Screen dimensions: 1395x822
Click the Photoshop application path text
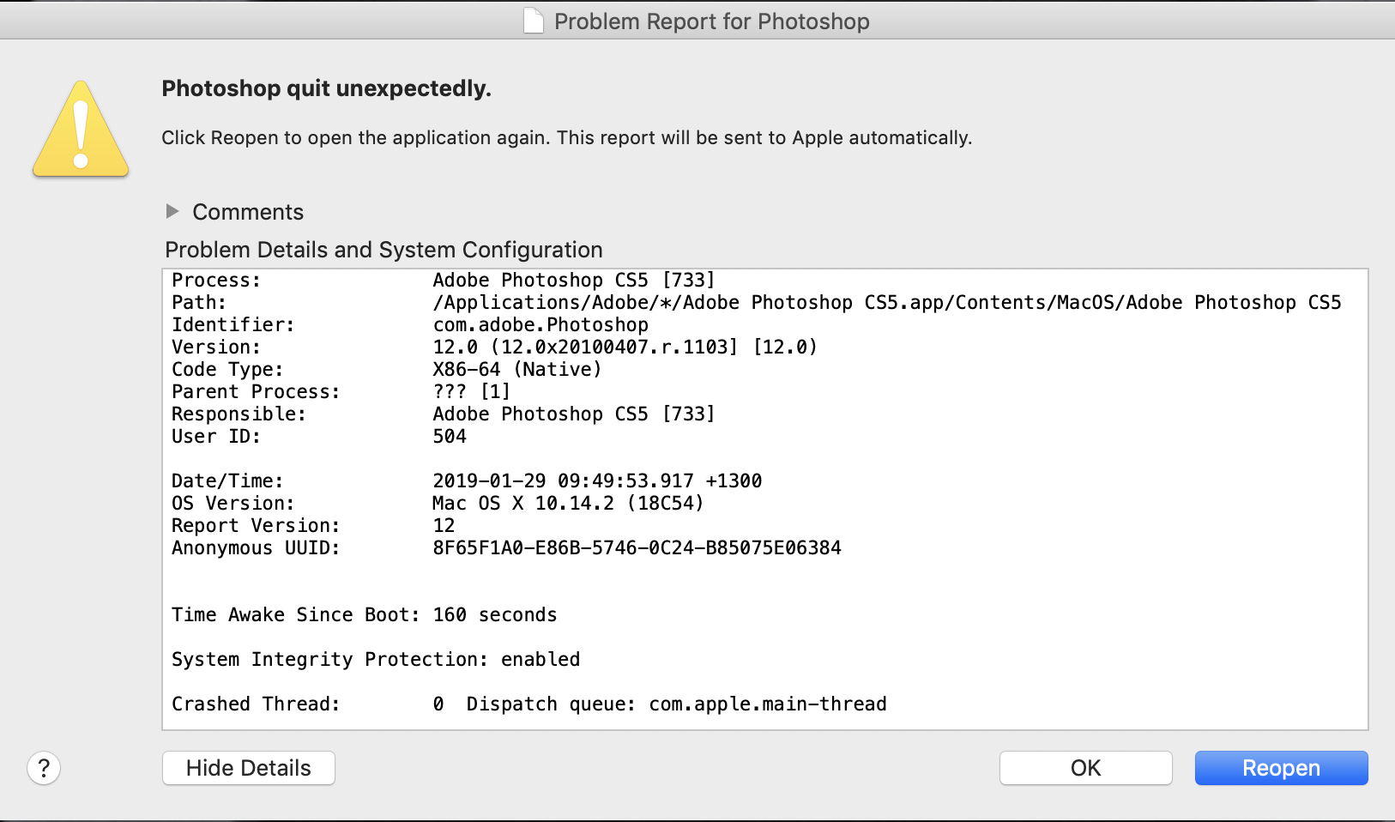click(886, 303)
